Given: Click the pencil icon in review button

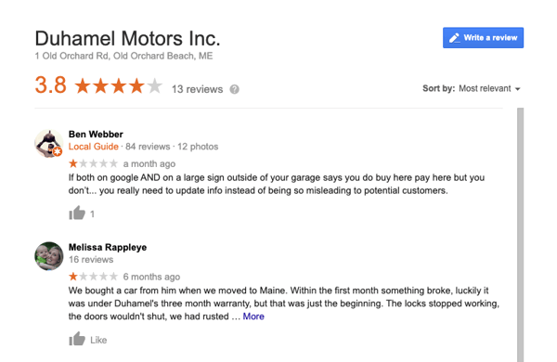Looking at the screenshot, I should [454, 38].
